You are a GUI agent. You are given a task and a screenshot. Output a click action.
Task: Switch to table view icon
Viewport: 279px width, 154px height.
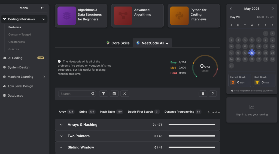point(114,94)
